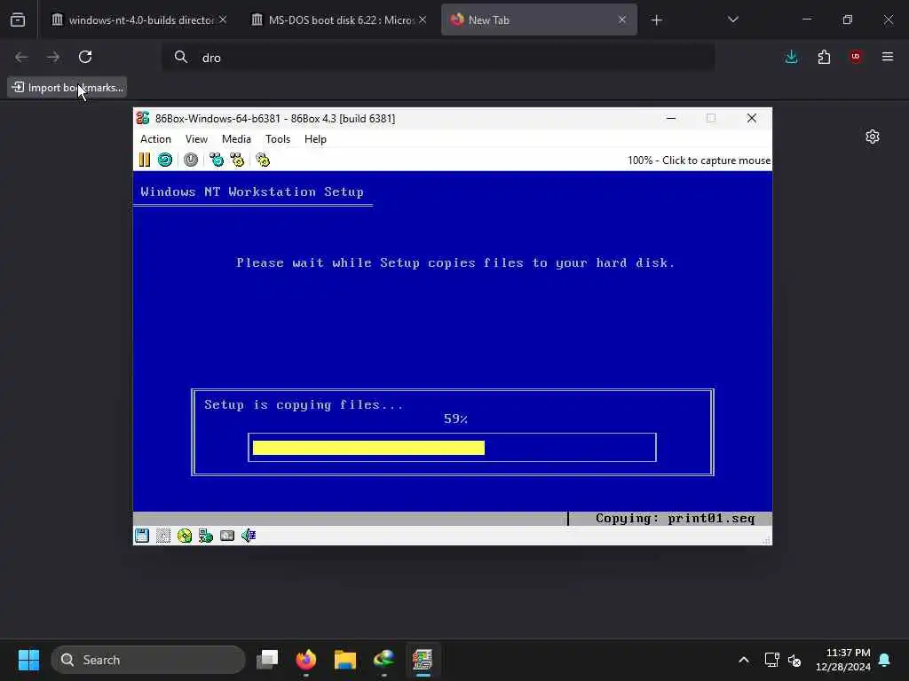Switch to the MS-DOS boot disk 6.22 tab
This screenshot has width=909, height=681.
334,20
